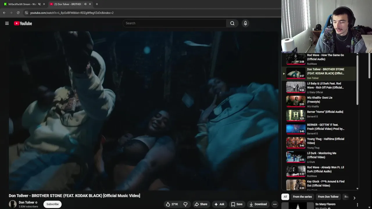The width and height of the screenshot is (372, 209).
Task: Play Lil Baby Rich Off Pain thumbnail
Action: tap(296, 87)
